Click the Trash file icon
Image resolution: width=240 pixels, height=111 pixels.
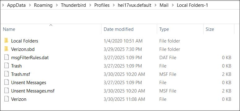(6, 66)
